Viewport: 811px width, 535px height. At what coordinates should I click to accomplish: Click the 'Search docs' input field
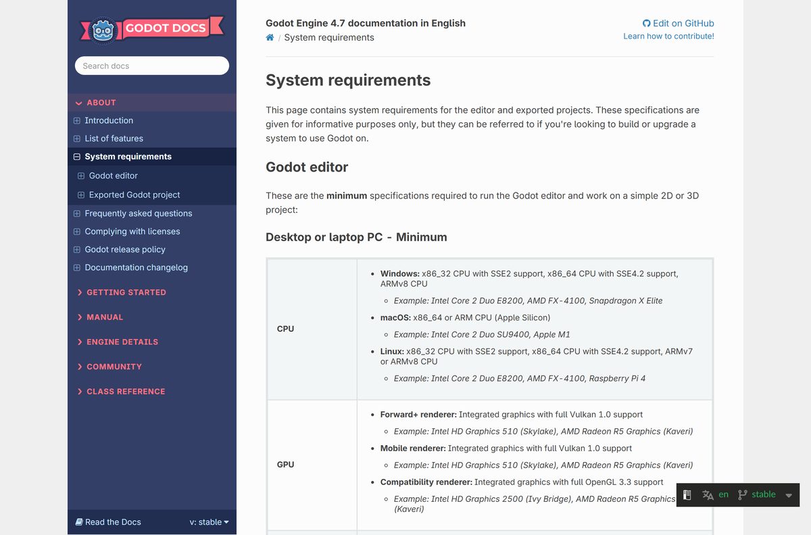pyautogui.click(x=152, y=66)
